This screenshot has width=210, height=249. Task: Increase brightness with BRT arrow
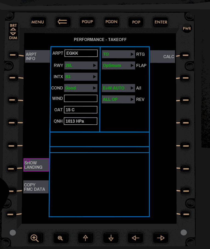click(13, 27)
